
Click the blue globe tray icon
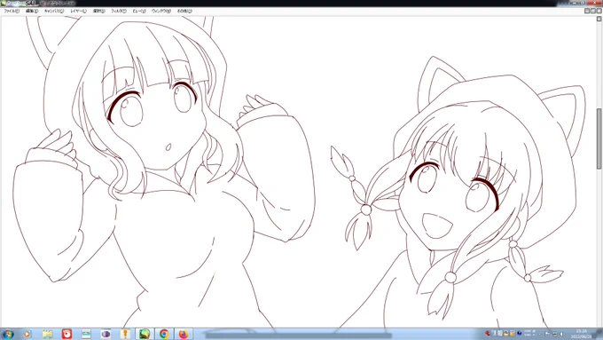pos(519,334)
